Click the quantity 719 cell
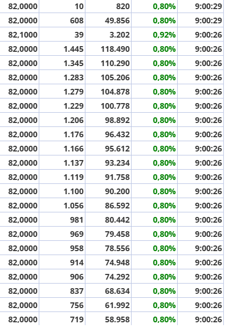Viewport: 225px width, 328px height. pos(62,319)
